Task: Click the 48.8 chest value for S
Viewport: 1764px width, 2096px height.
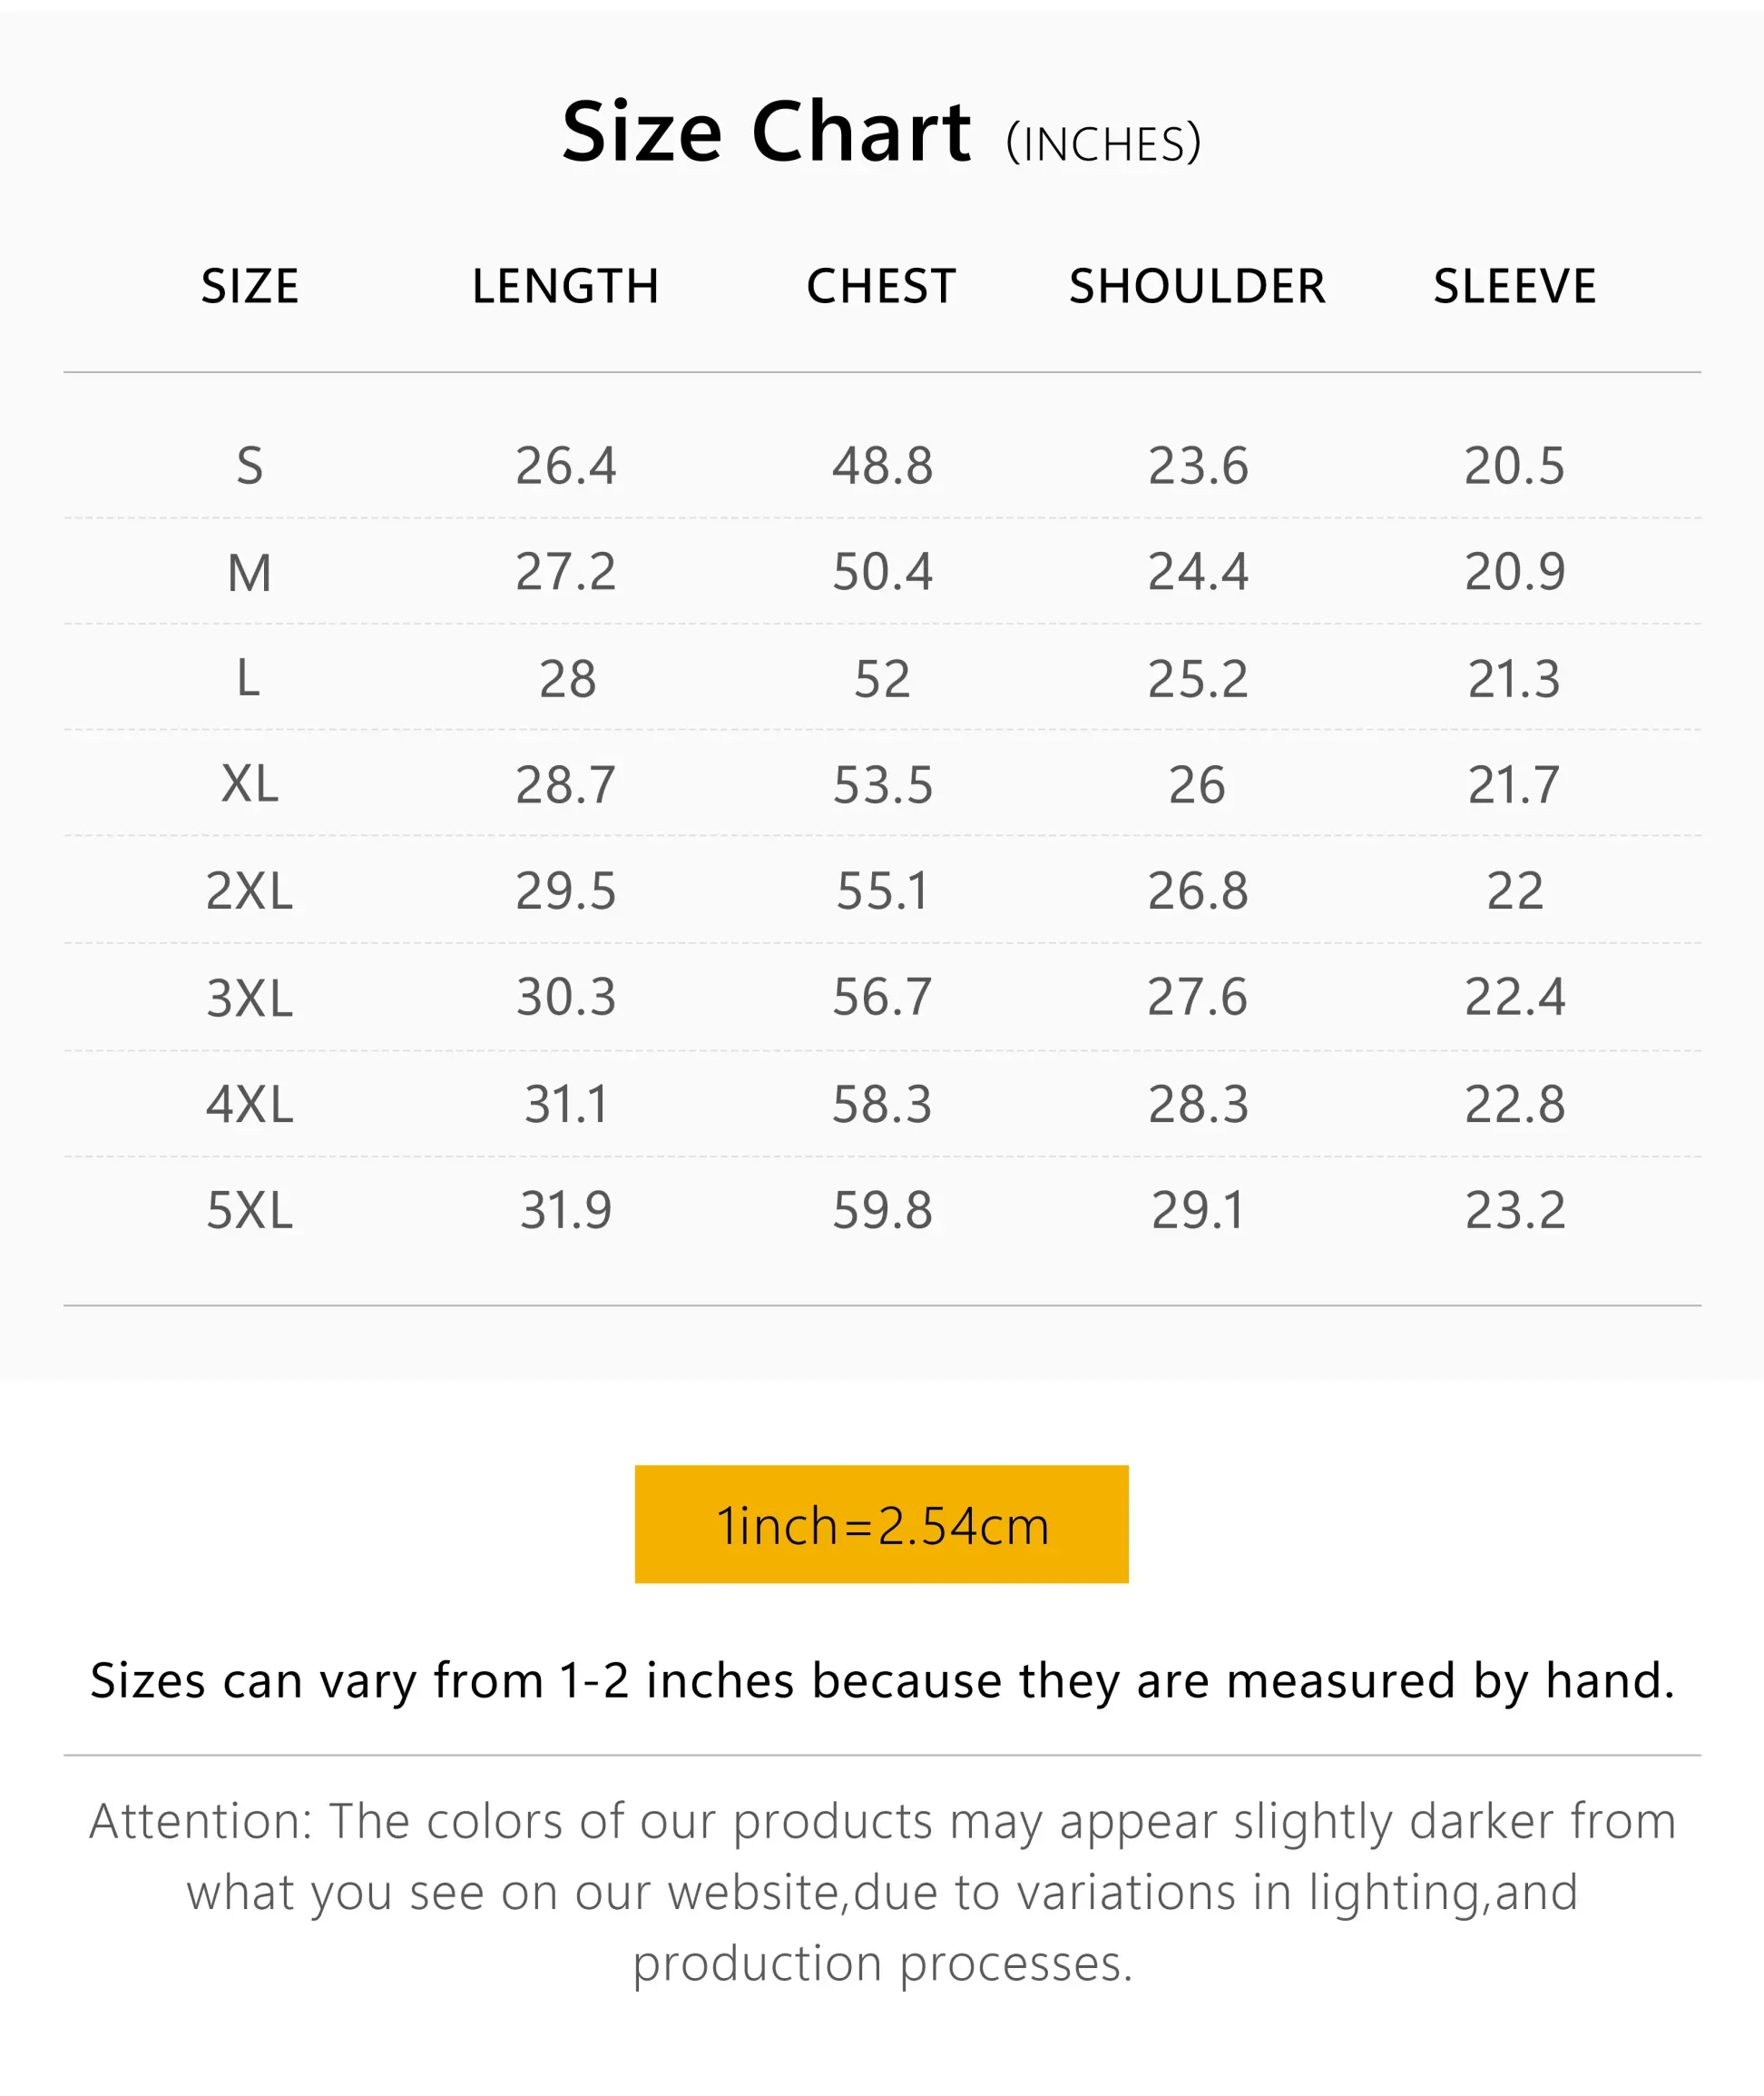Action: pos(882,467)
